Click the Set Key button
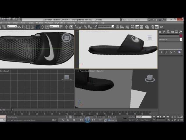Viewport: 186px width, 140px height. click(x=131, y=120)
